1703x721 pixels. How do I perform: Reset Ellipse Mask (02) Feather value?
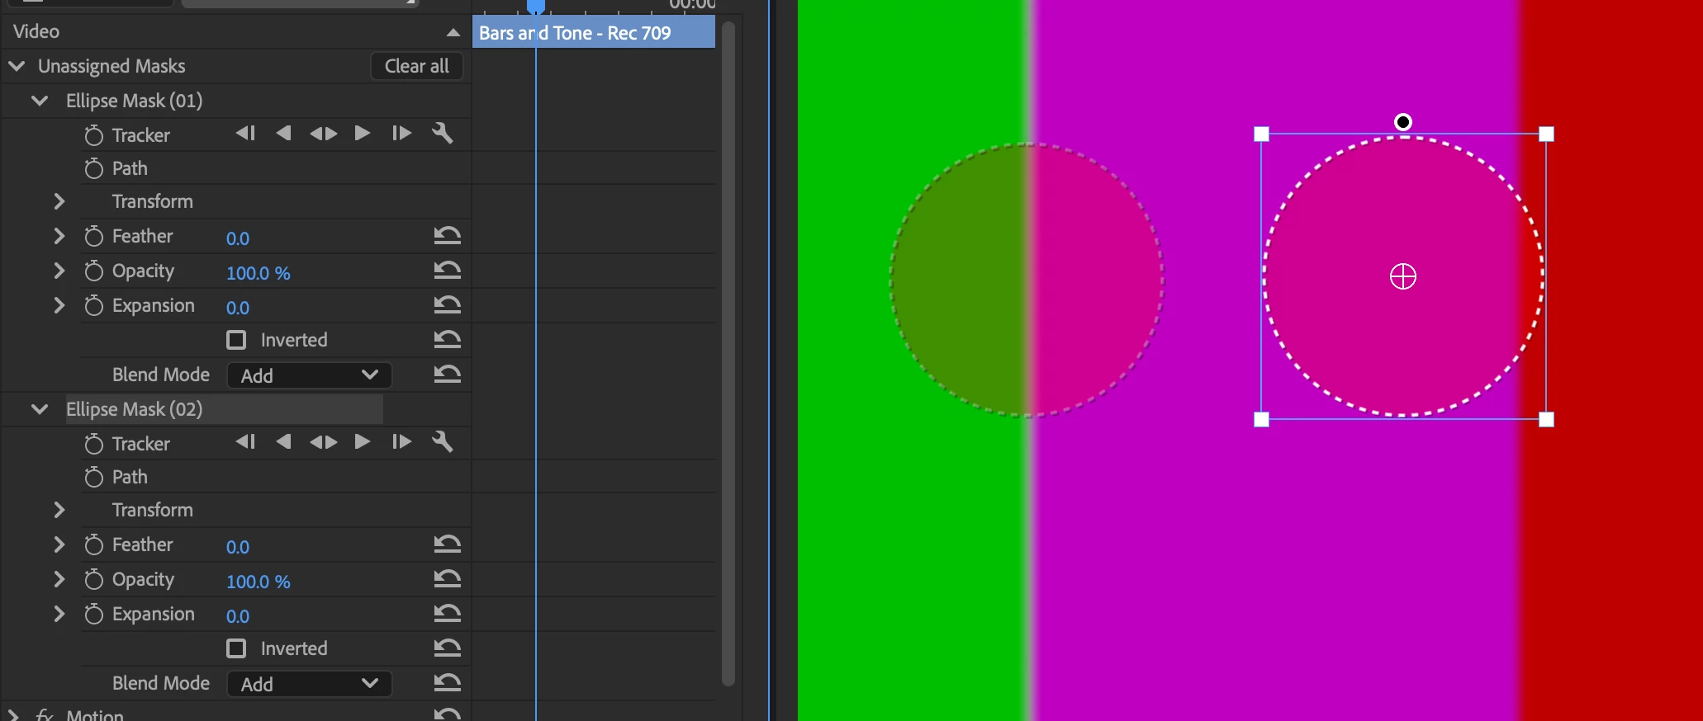(x=447, y=544)
